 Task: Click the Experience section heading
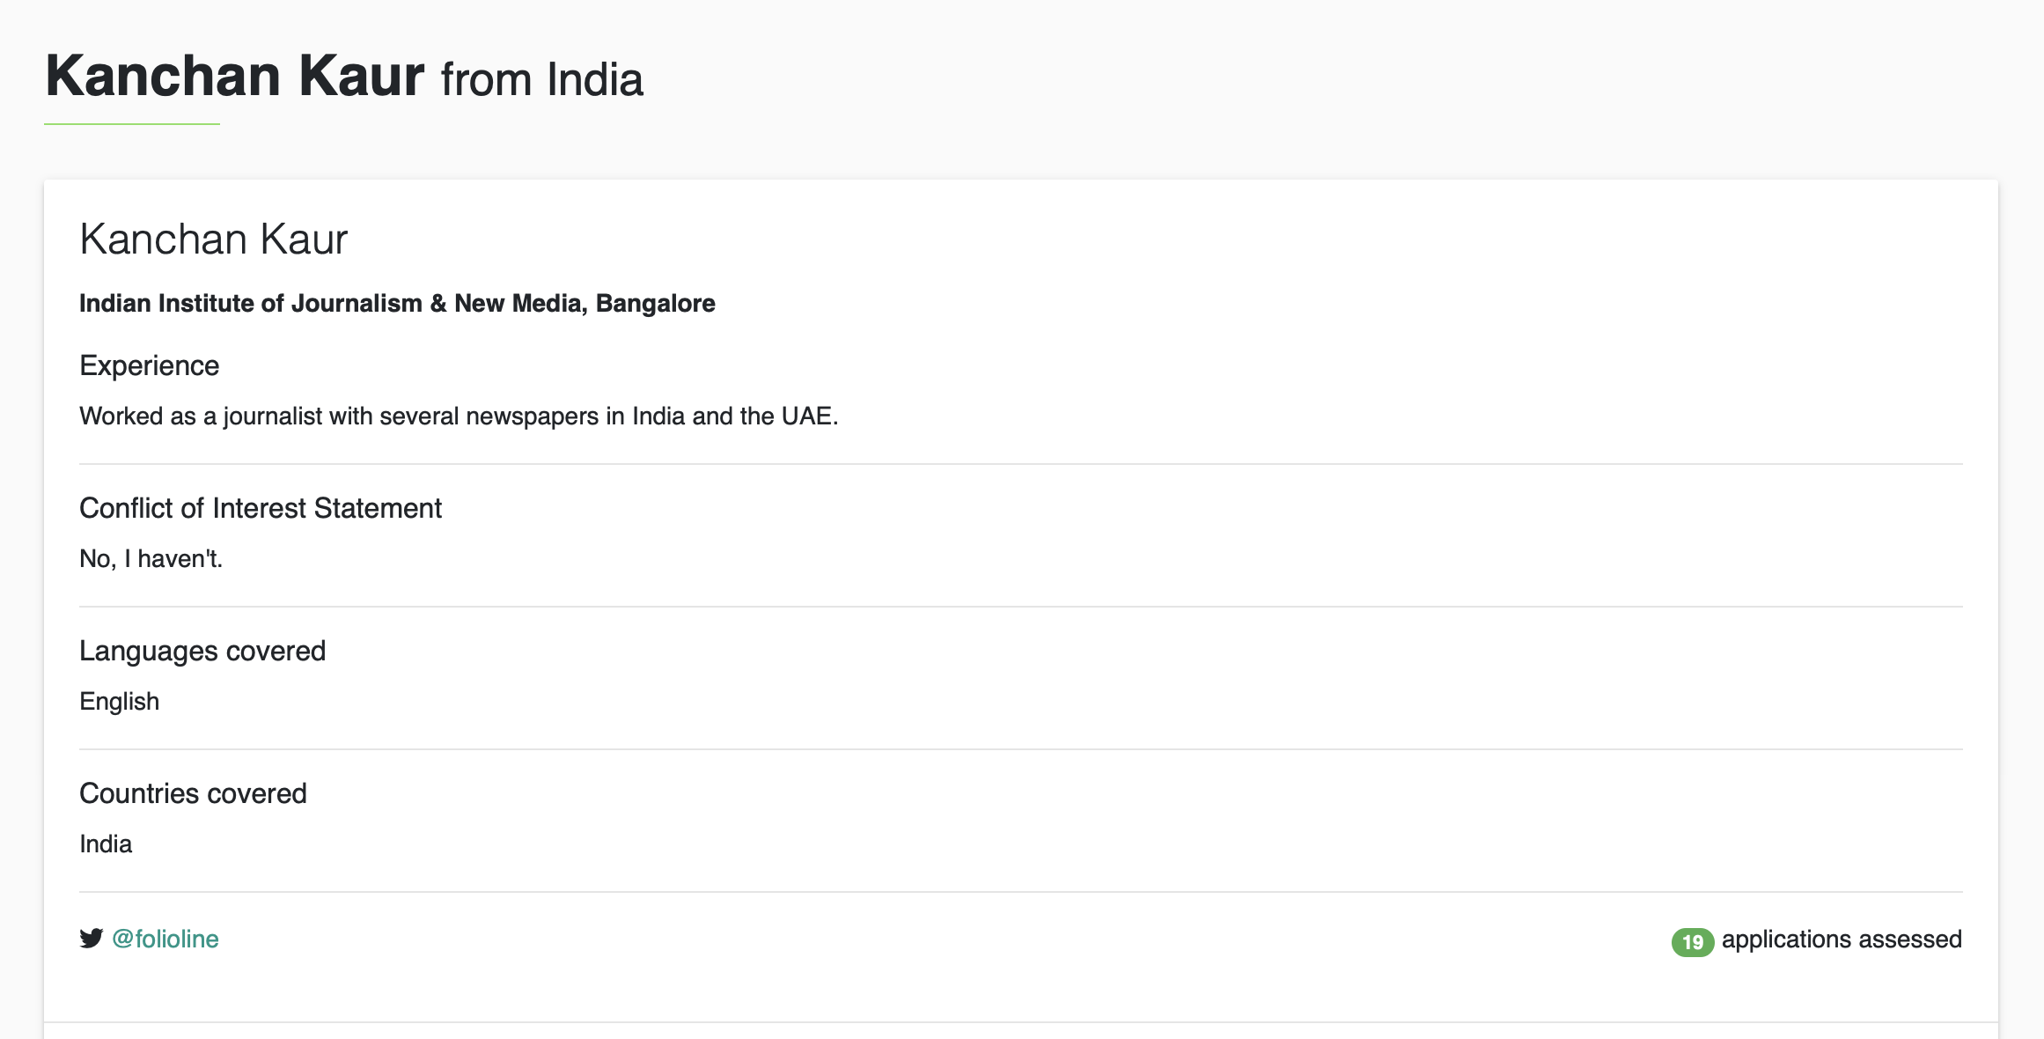(149, 365)
